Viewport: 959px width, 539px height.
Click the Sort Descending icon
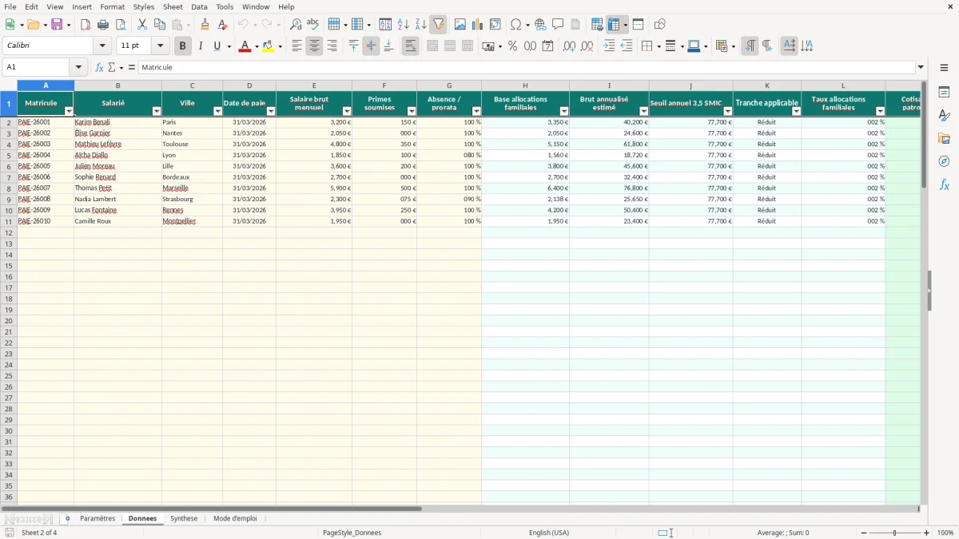[x=420, y=25]
